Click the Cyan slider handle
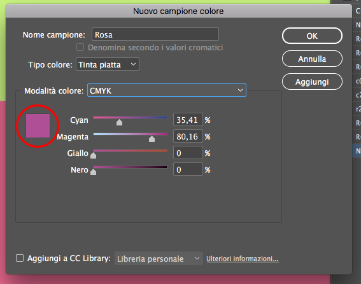The width and height of the screenshot is (361, 284). tap(119, 122)
